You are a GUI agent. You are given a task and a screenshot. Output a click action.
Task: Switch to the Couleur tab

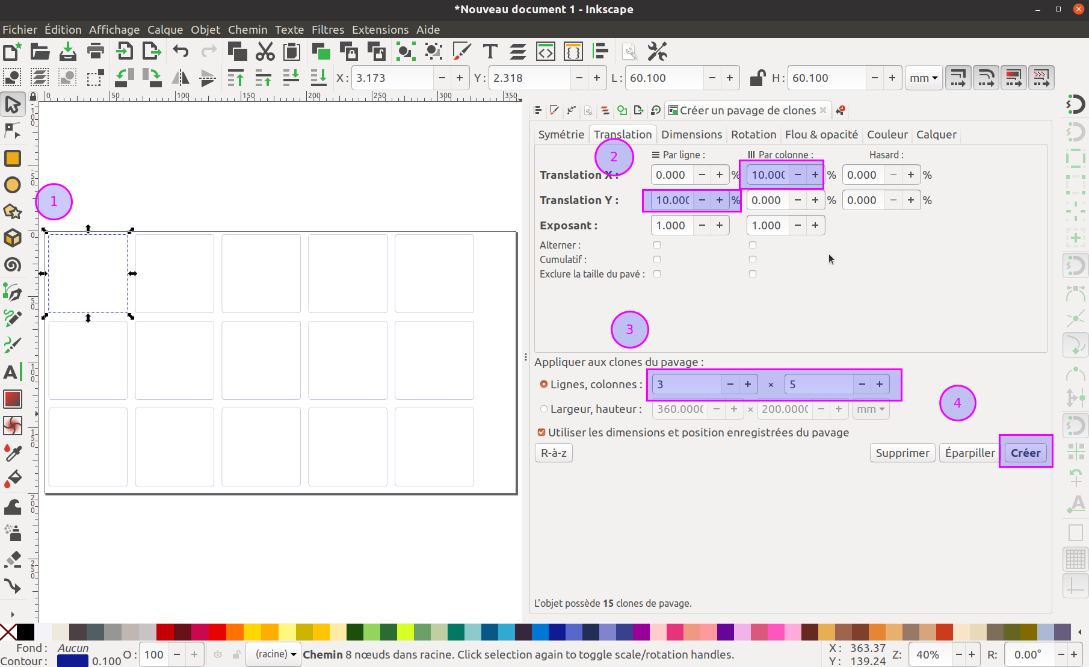pyautogui.click(x=887, y=134)
